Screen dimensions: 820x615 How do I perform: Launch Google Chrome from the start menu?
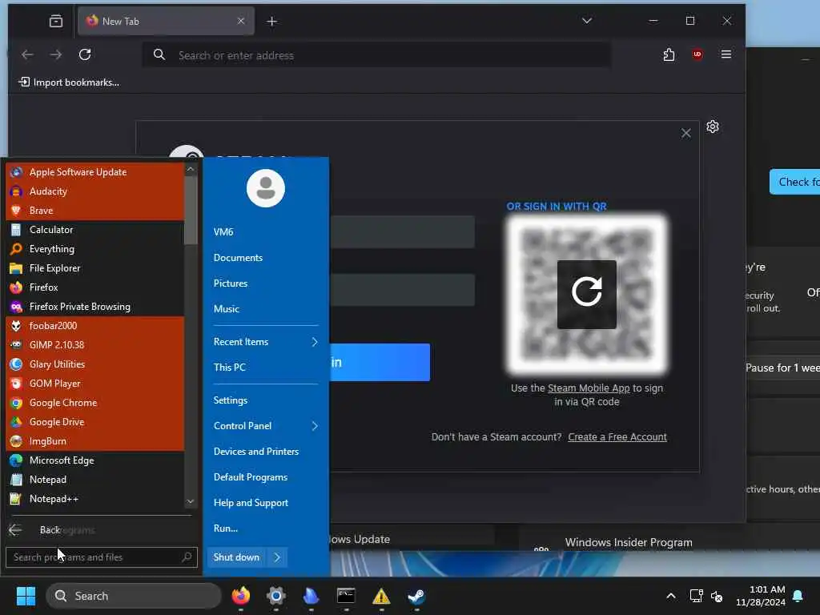(94, 404)
